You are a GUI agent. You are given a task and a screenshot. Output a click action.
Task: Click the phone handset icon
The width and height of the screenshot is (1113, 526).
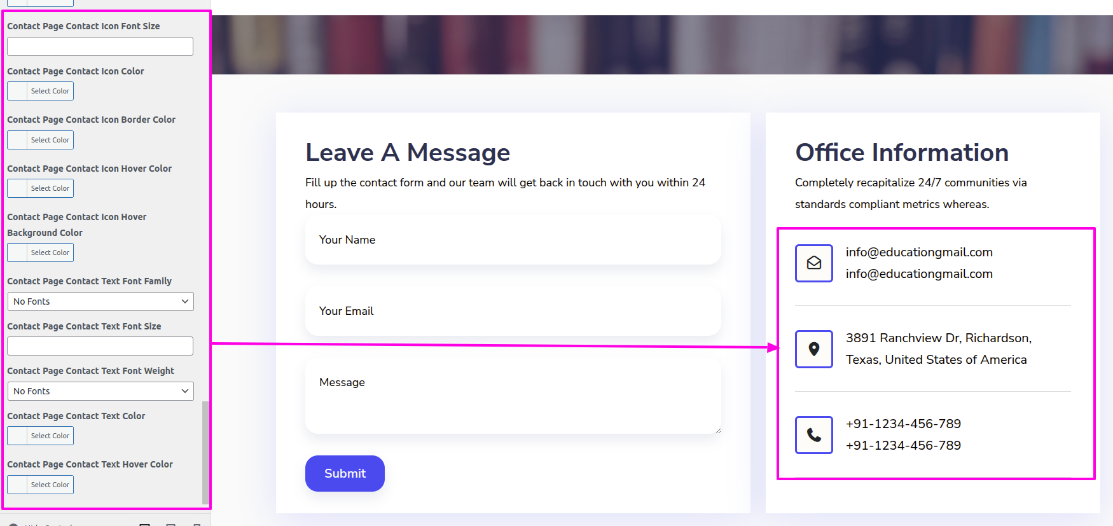(x=813, y=435)
